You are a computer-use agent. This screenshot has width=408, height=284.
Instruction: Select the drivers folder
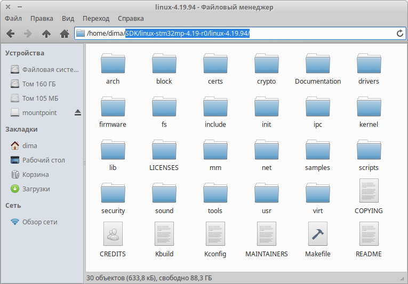click(x=369, y=69)
